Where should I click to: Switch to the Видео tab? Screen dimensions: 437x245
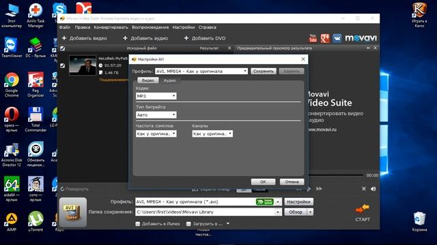[x=148, y=80]
